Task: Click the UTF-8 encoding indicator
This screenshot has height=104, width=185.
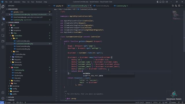Action: pyautogui.click(x=155, y=103)
